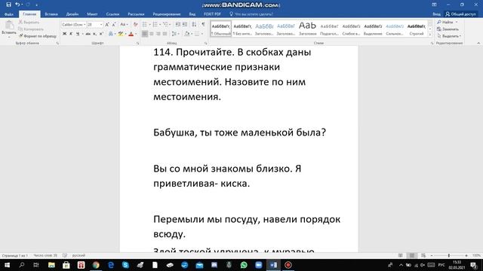483x271 pixels.
Task: Open the change case Аа dropdown
Action: pyautogui.click(x=124, y=24)
